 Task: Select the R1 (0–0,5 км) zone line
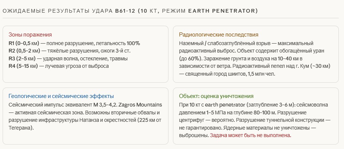pyautogui.click(x=74, y=43)
